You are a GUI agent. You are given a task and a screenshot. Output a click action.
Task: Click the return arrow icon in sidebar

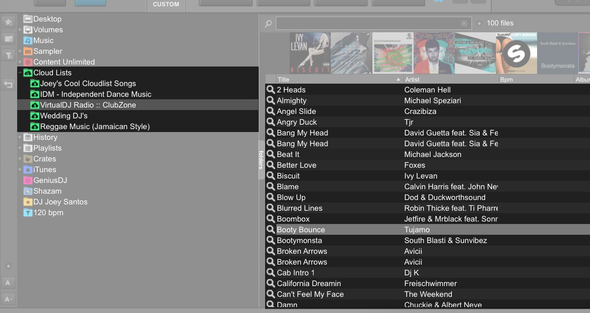point(8,85)
